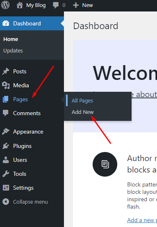Viewport: 157px width, 227px height.
Task: Click the Comments speech bubble icon in sidebar
Action: (x=6, y=113)
